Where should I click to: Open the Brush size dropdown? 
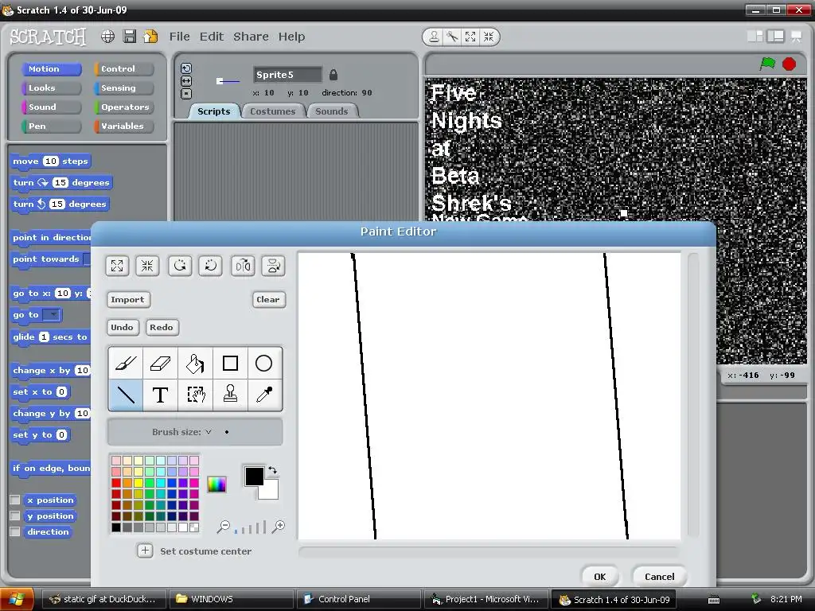[209, 432]
